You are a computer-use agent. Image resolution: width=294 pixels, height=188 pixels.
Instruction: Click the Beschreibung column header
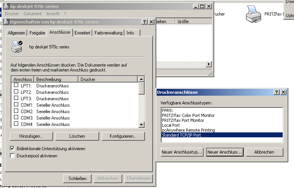point(56,79)
